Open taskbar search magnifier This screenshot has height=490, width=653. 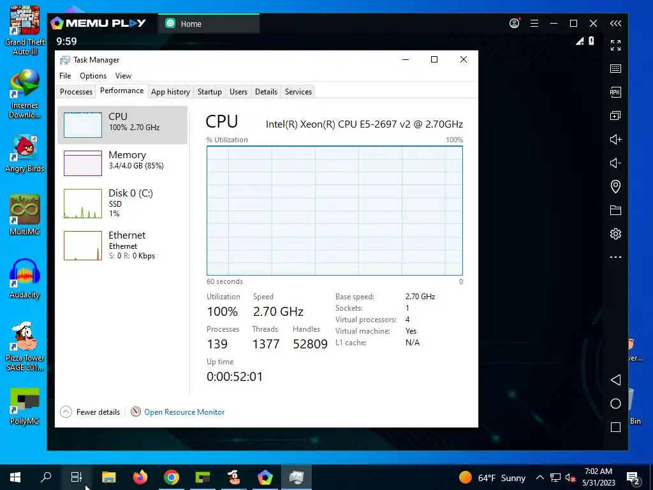46,477
